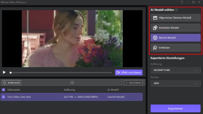Click the entfernen(1) remove button
203x114 pixels.
click(x=12, y=83)
